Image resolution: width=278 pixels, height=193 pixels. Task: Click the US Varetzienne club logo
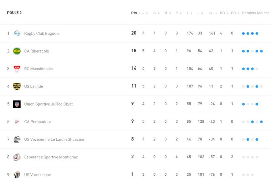pyautogui.click(x=17, y=174)
